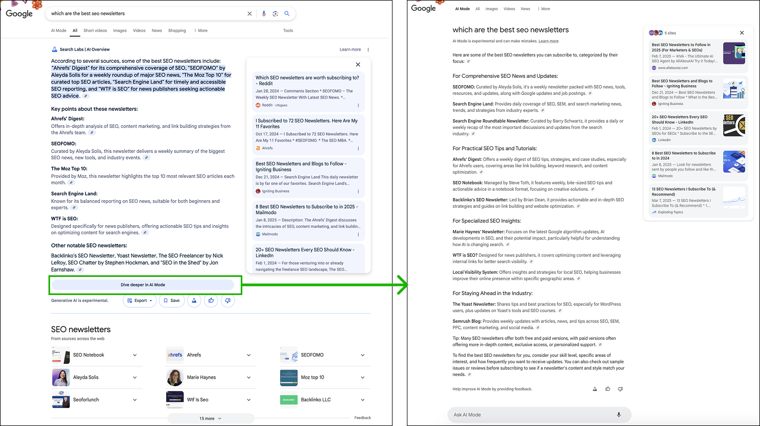Focus the main Google search input field
The width and height of the screenshot is (760, 426).
pos(146,14)
